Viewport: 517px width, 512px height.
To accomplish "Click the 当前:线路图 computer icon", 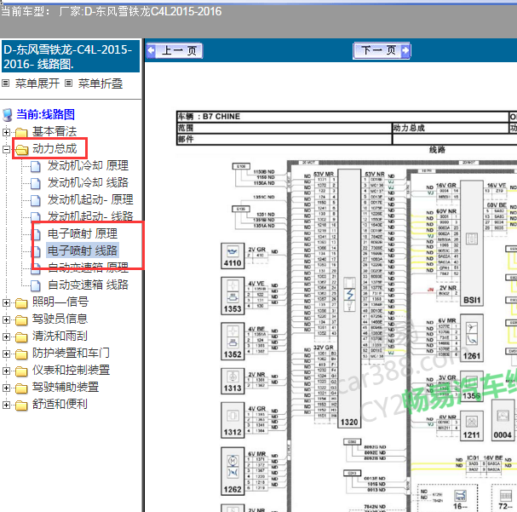I will [x=8, y=115].
